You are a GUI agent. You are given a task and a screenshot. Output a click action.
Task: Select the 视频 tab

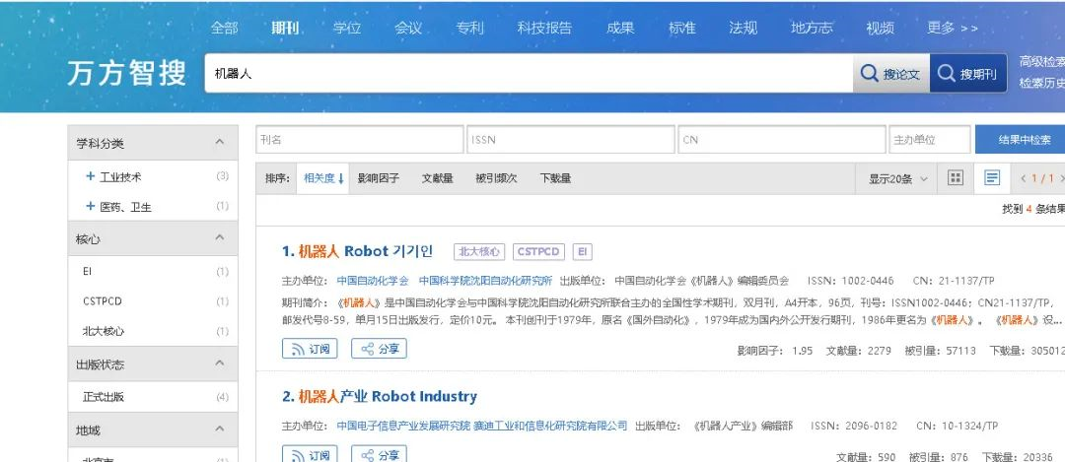coord(881,28)
